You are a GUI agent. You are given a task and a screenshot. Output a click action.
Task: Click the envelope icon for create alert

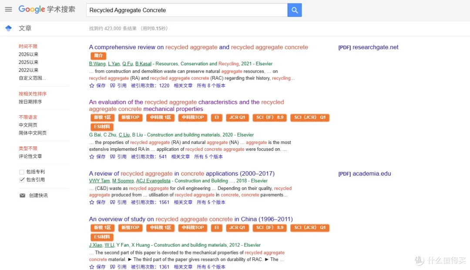click(x=22, y=196)
